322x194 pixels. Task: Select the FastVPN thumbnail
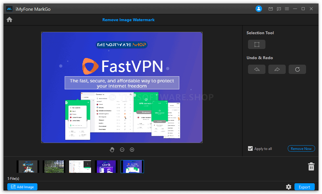(132, 166)
